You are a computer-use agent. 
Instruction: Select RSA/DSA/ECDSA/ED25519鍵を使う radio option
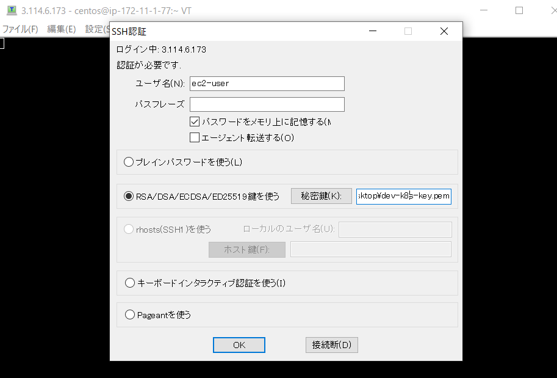pyautogui.click(x=129, y=196)
